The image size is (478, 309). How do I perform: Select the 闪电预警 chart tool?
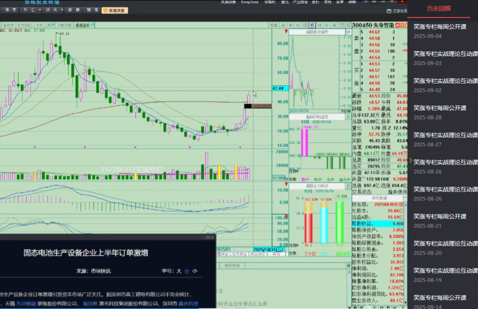coord(64,25)
